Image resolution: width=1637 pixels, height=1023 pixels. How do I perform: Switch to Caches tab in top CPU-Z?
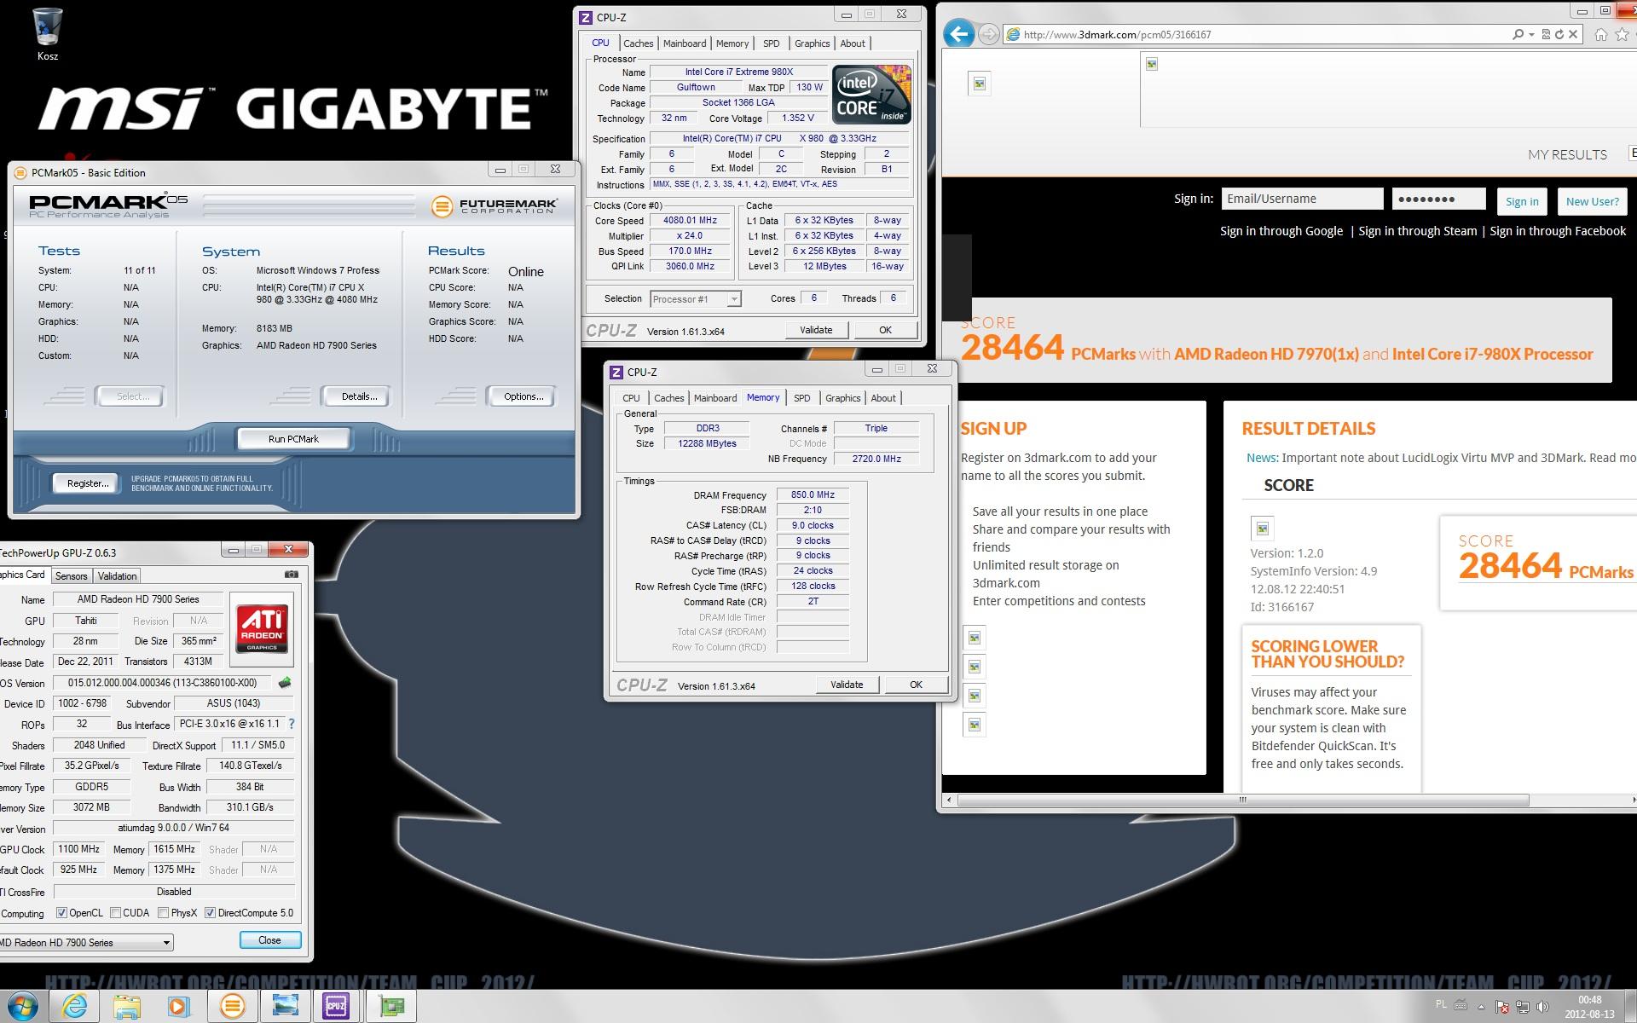coord(638,43)
